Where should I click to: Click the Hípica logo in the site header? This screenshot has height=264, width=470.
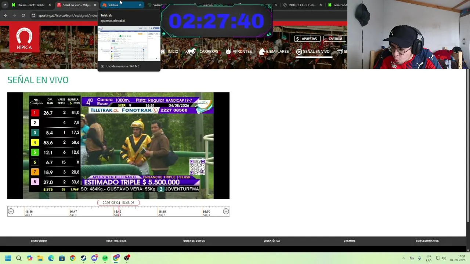(24, 38)
